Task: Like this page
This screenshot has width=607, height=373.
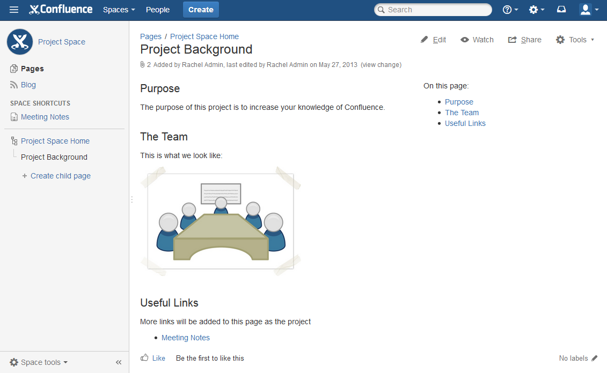Action: point(153,358)
